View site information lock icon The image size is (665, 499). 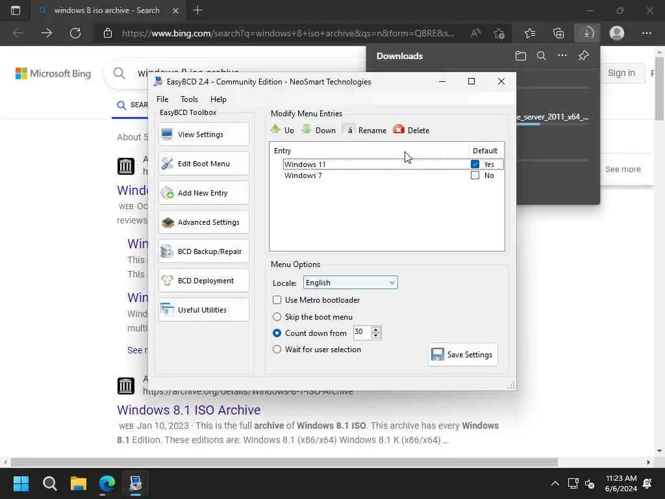click(x=108, y=33)
